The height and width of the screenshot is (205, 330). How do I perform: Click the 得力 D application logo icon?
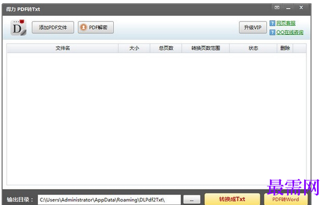(19, 28)
